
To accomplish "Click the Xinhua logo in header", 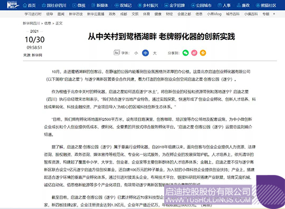I will [x=13, y=5].
